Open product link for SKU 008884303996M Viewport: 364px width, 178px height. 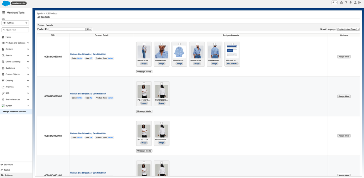[88, 94]
